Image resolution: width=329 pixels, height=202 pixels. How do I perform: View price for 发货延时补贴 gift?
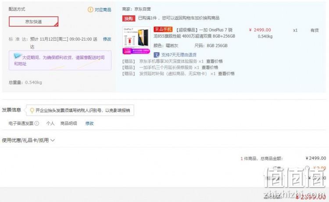pyautogui.click(x=226, y=74)
